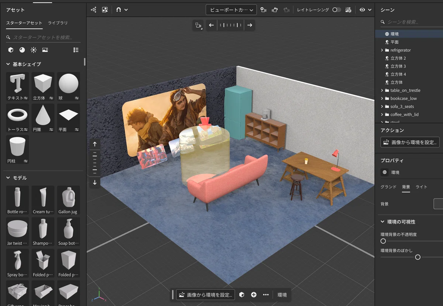Expand the coffee_with_lid folder
This screenshot has width=443, height=306.
click(x=382, y=115)
